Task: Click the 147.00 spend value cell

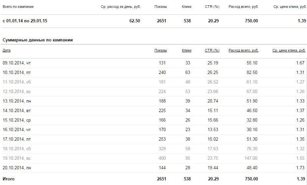Action: pos(251,158)
